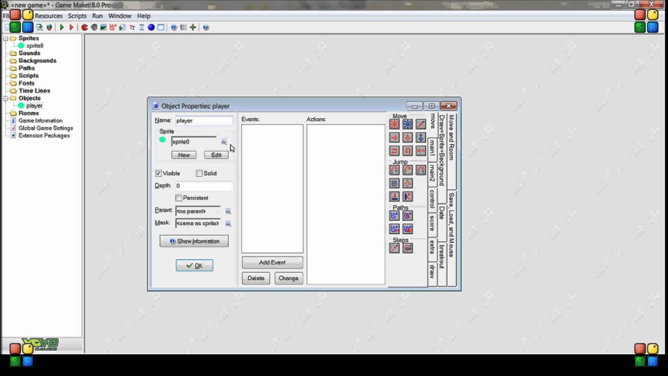Open the Run menu

pos(98,16)
